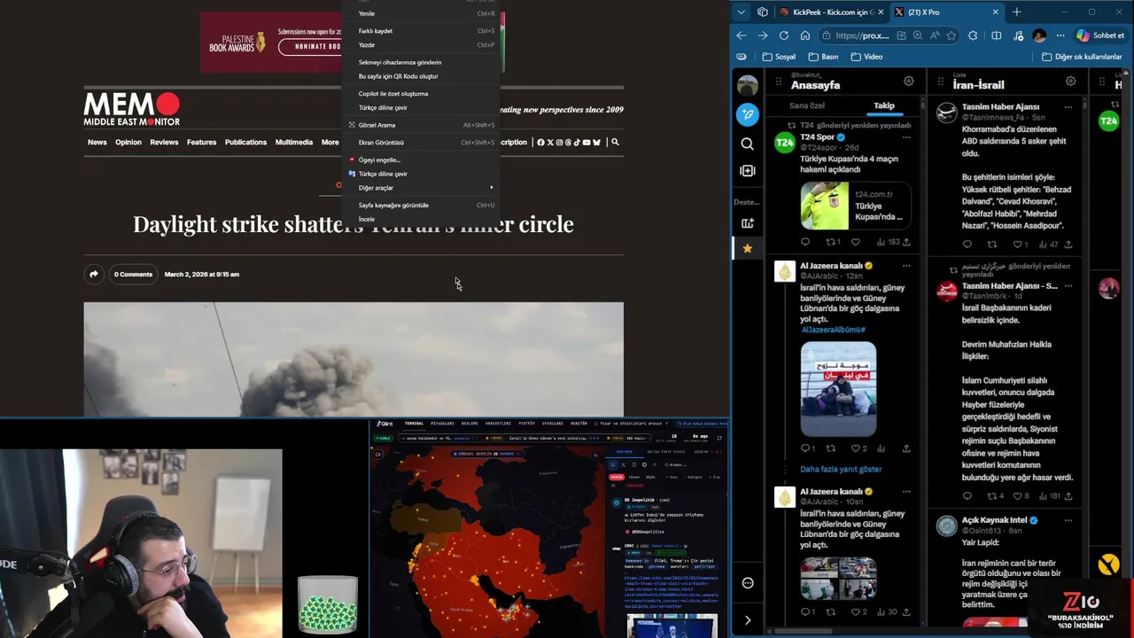This screenshot has width=1134, height=638.
Task: Open the starred deck in X Pro sidebar
Action: 748,249
